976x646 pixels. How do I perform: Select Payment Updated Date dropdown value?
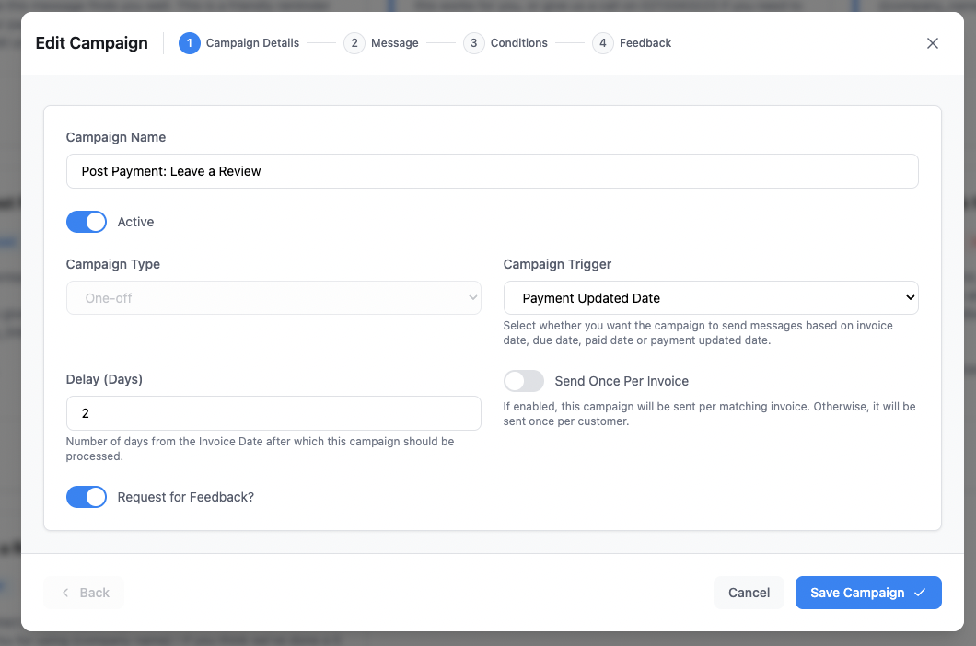point(711,297)
